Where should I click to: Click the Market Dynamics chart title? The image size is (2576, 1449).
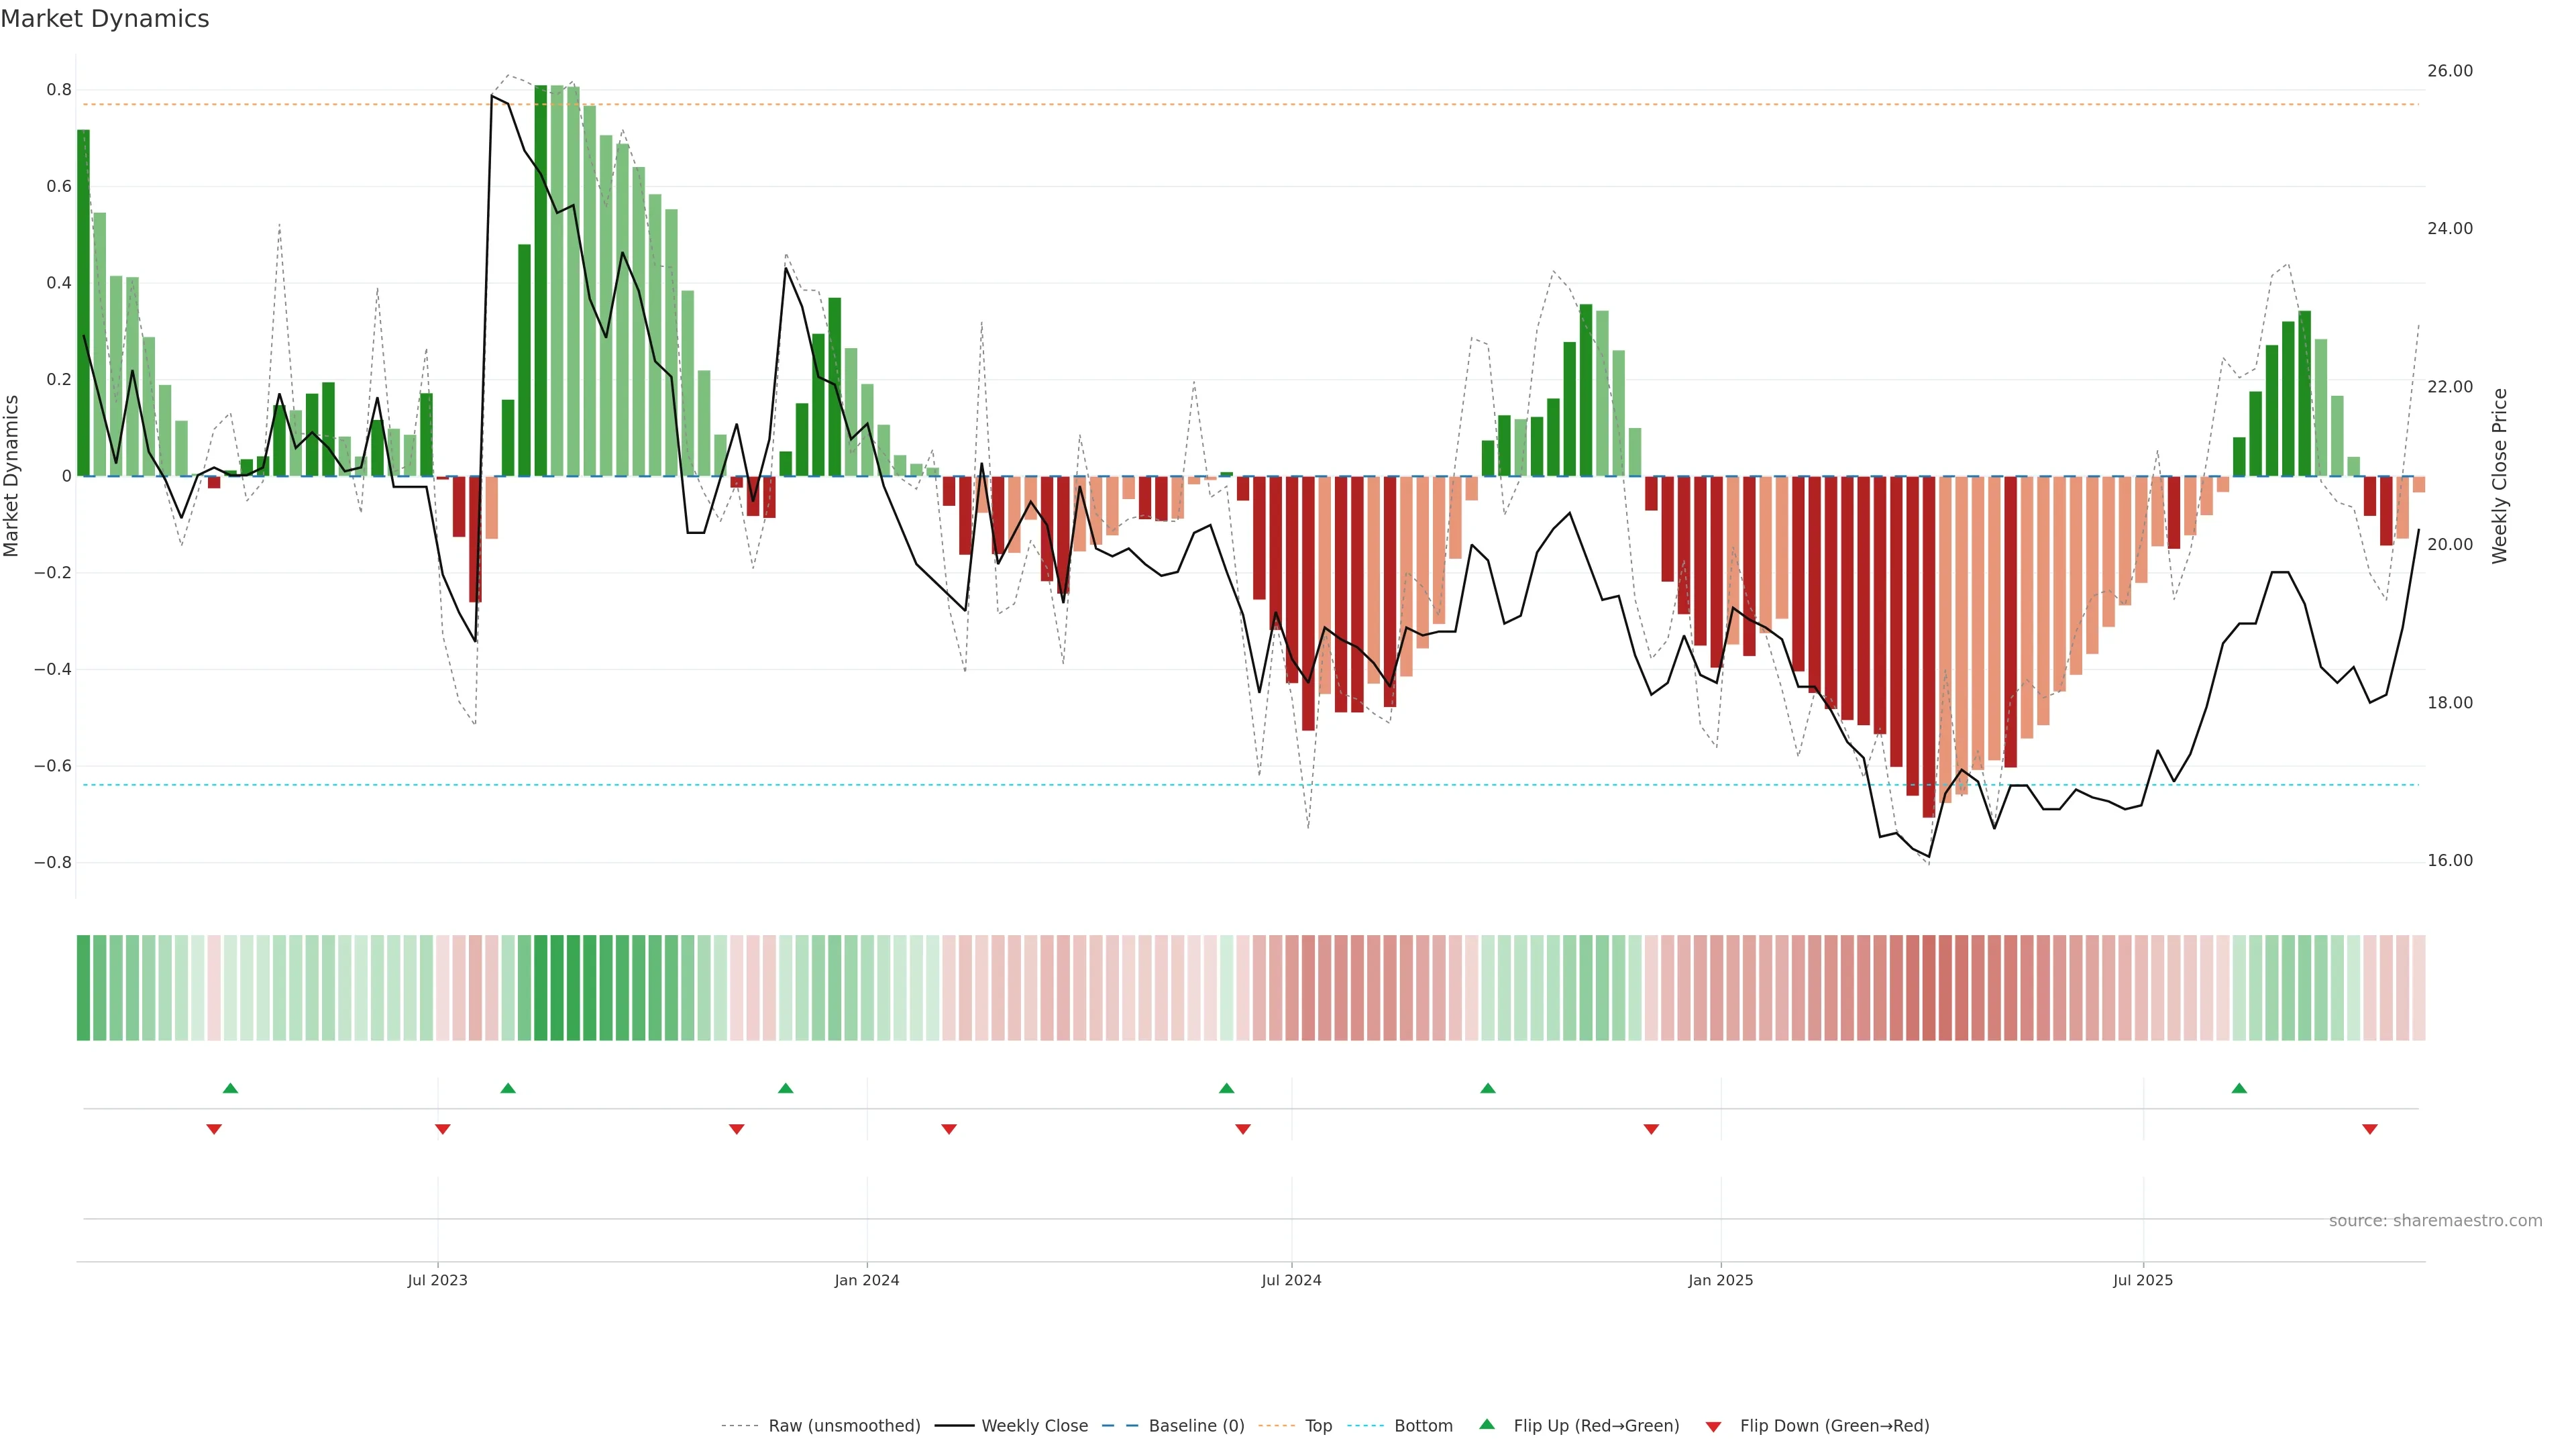[x=105, y=19]
